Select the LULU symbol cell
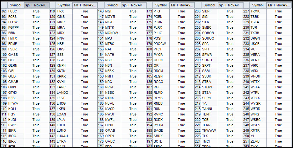Screen dimensions: 293x148 pyautogui.click(x=64, y=125)
